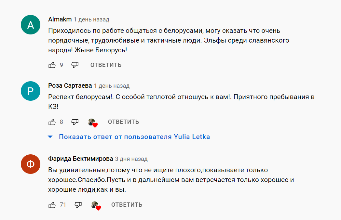
Task: Open Фарида Бектимирова username link
Action: click(x=80, y=159)
